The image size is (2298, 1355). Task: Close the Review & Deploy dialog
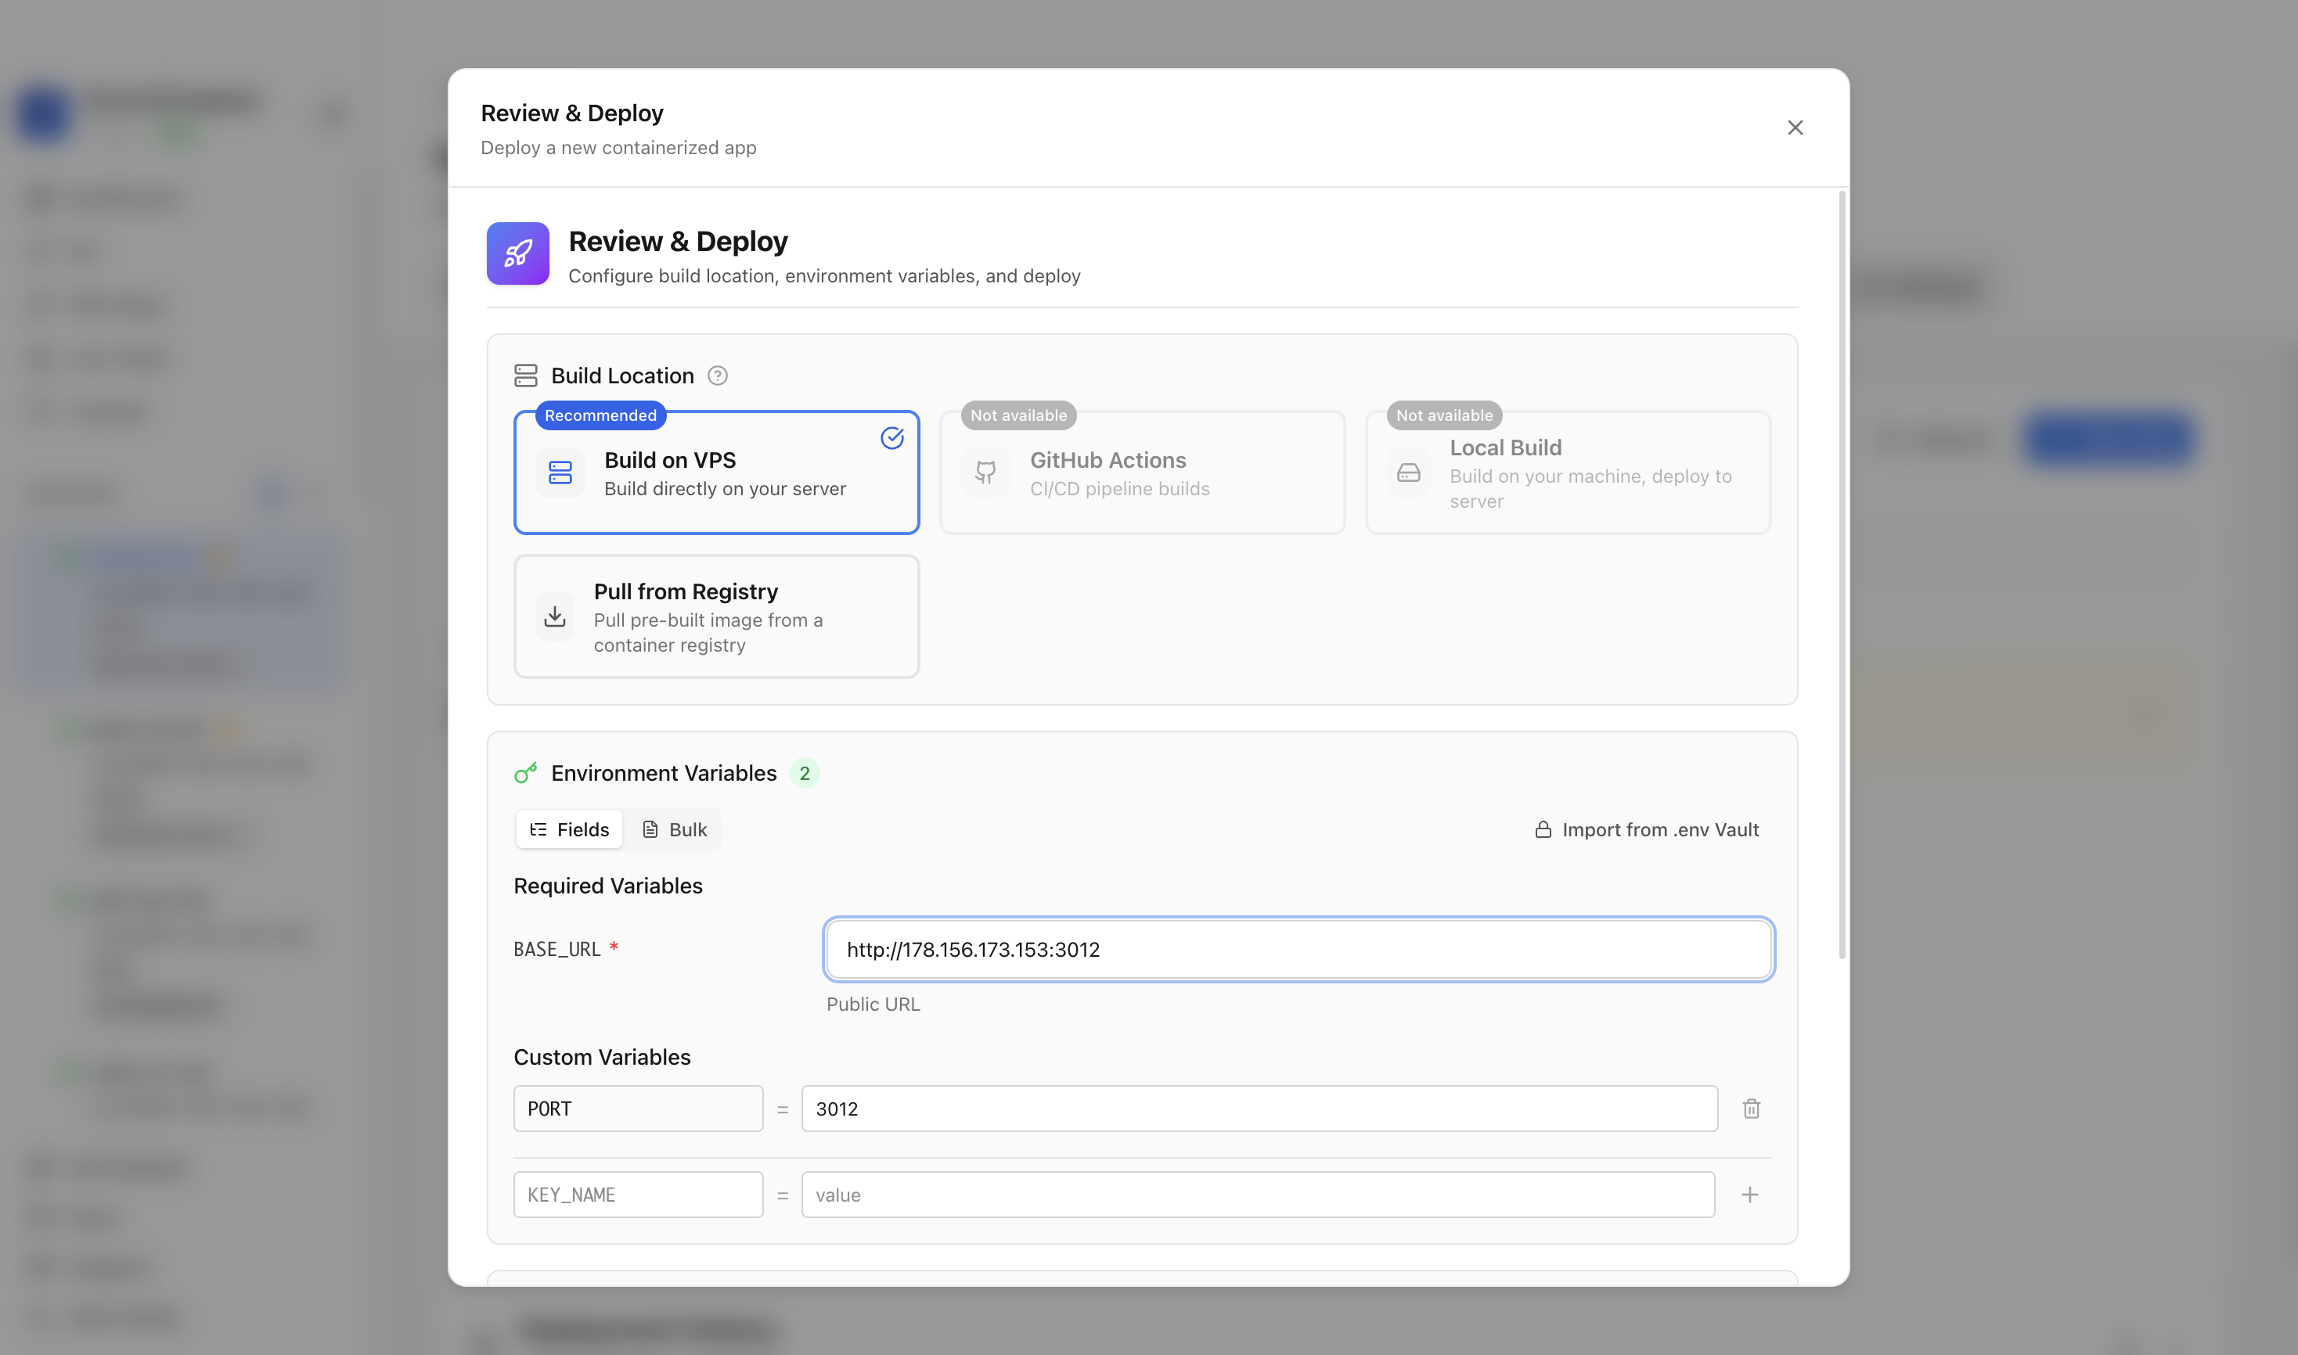coord(1795,128)
